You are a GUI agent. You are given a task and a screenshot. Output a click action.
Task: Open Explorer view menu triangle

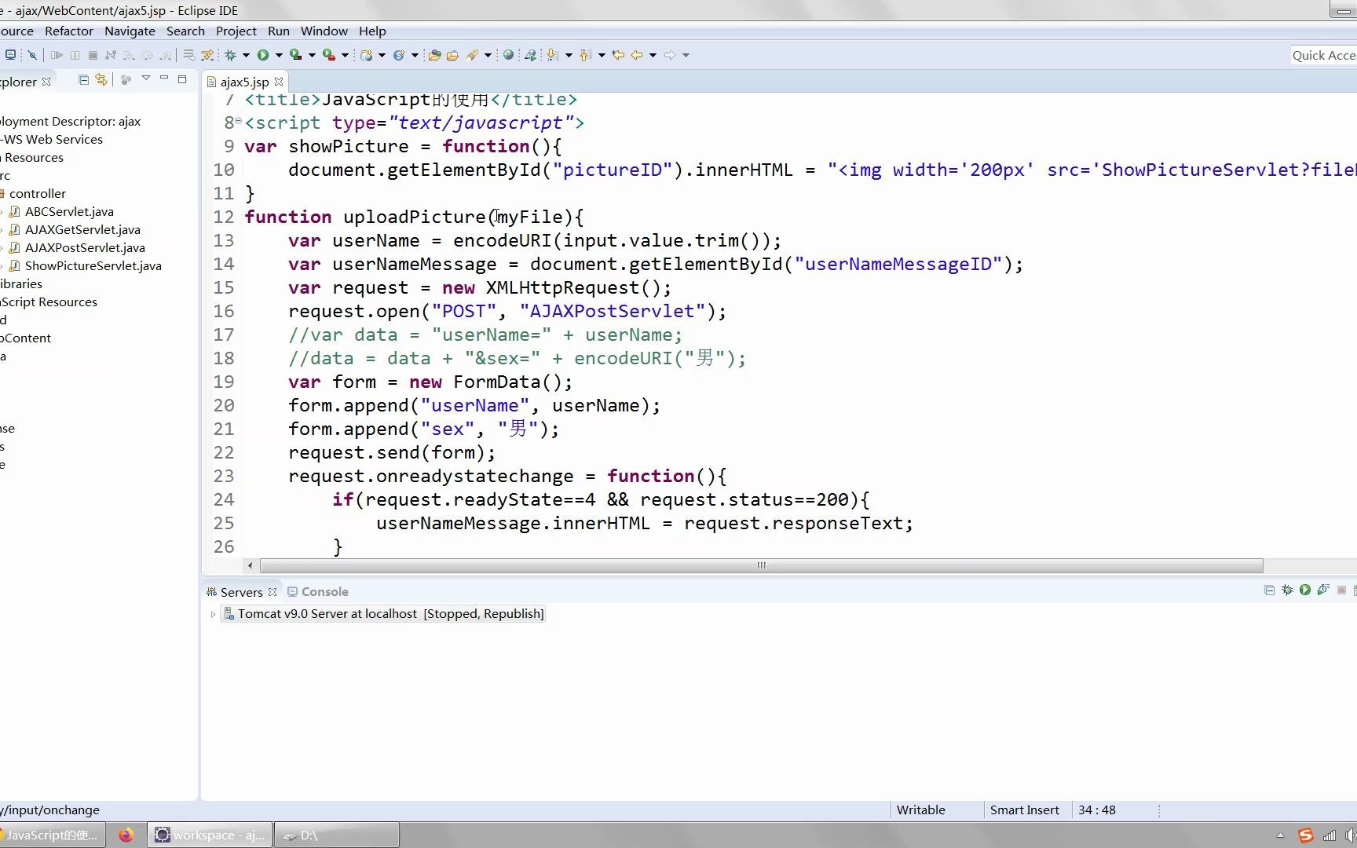[x=145, y=79]
